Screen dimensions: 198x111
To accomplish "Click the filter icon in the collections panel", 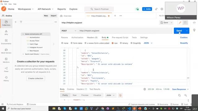I will [21, 22].
